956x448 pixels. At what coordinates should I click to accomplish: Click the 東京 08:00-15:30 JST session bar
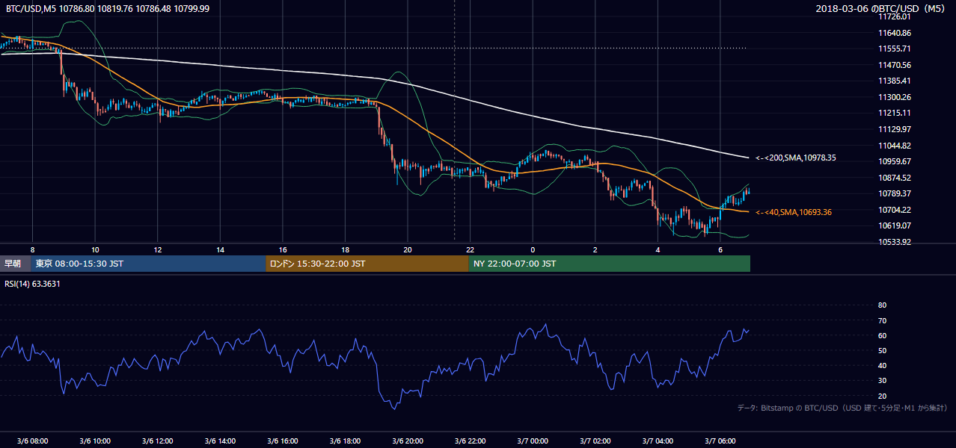pyautogui.click(x=147, y=264)
